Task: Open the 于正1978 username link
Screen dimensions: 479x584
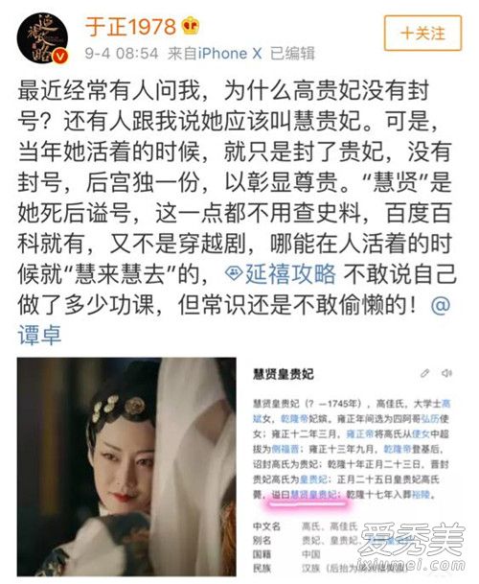Action: tap(130, 27)
